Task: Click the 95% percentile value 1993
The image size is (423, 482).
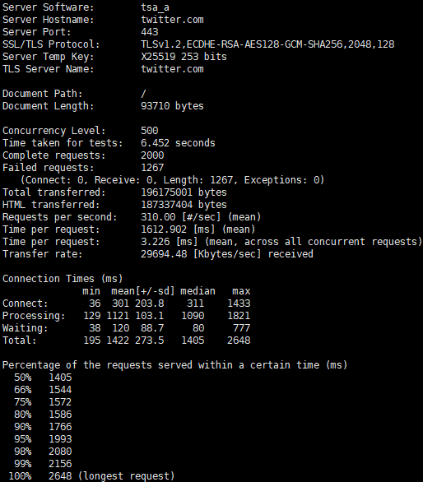Action: coord(60,439)
